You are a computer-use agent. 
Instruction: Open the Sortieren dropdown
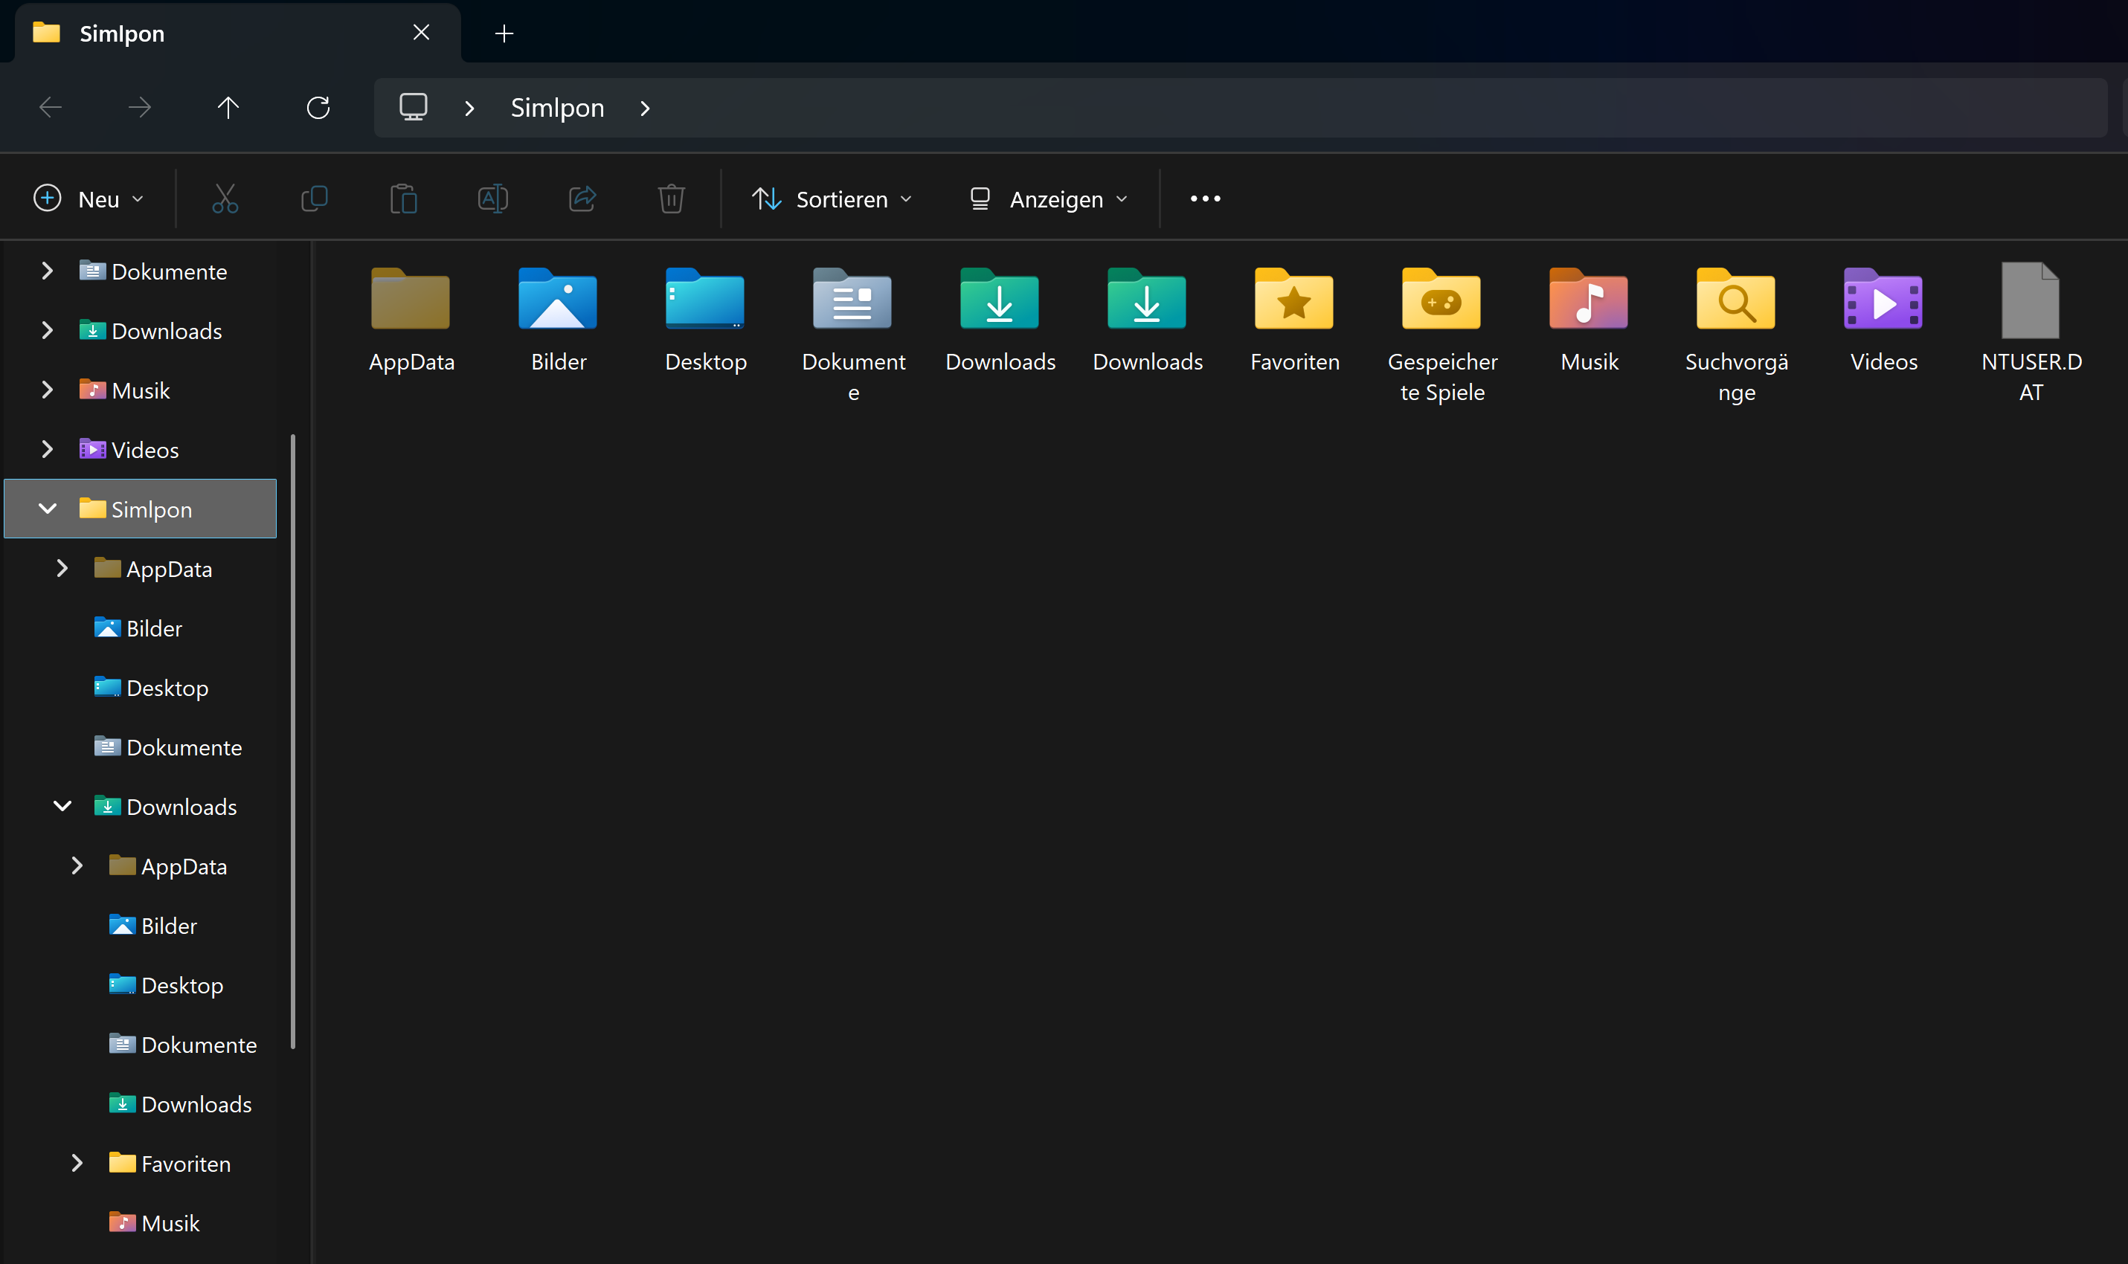832,199
